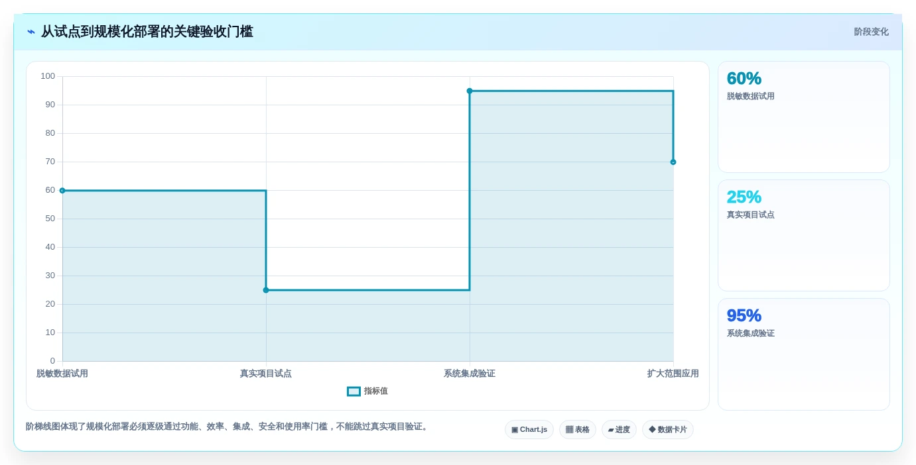Viewport: 916px width, 465px height.
Task: Click the y-axis label 100
Action: click(48, 76)
